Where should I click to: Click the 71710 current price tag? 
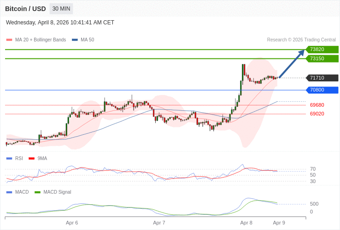(x=322, y=78)
